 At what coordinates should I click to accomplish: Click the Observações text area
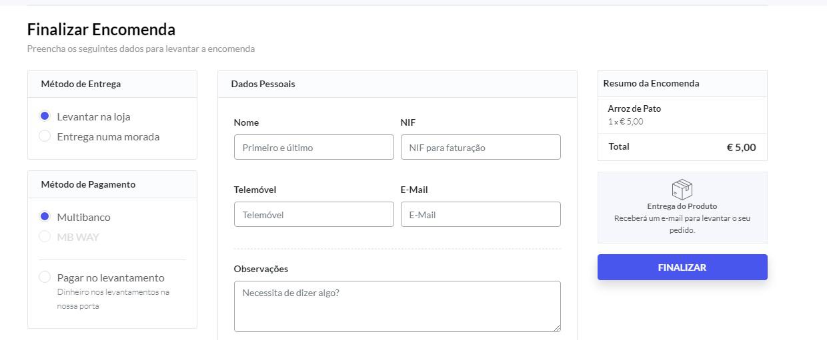pyautogui.click(x=397, y=305)
